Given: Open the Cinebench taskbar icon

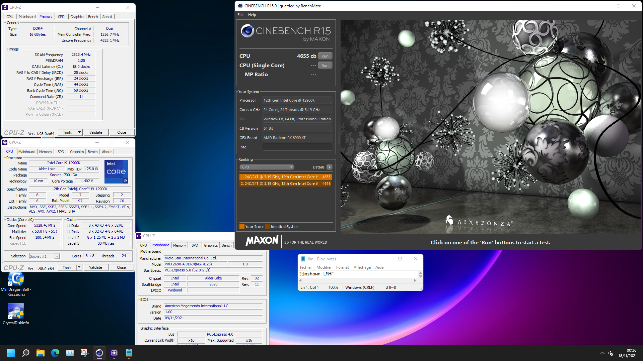Looking at the screenshot, I should point(99,353).
